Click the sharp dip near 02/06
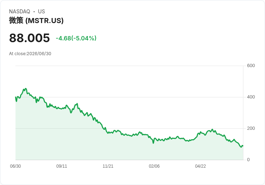This screenshot has width=265, height=185. 153,143
